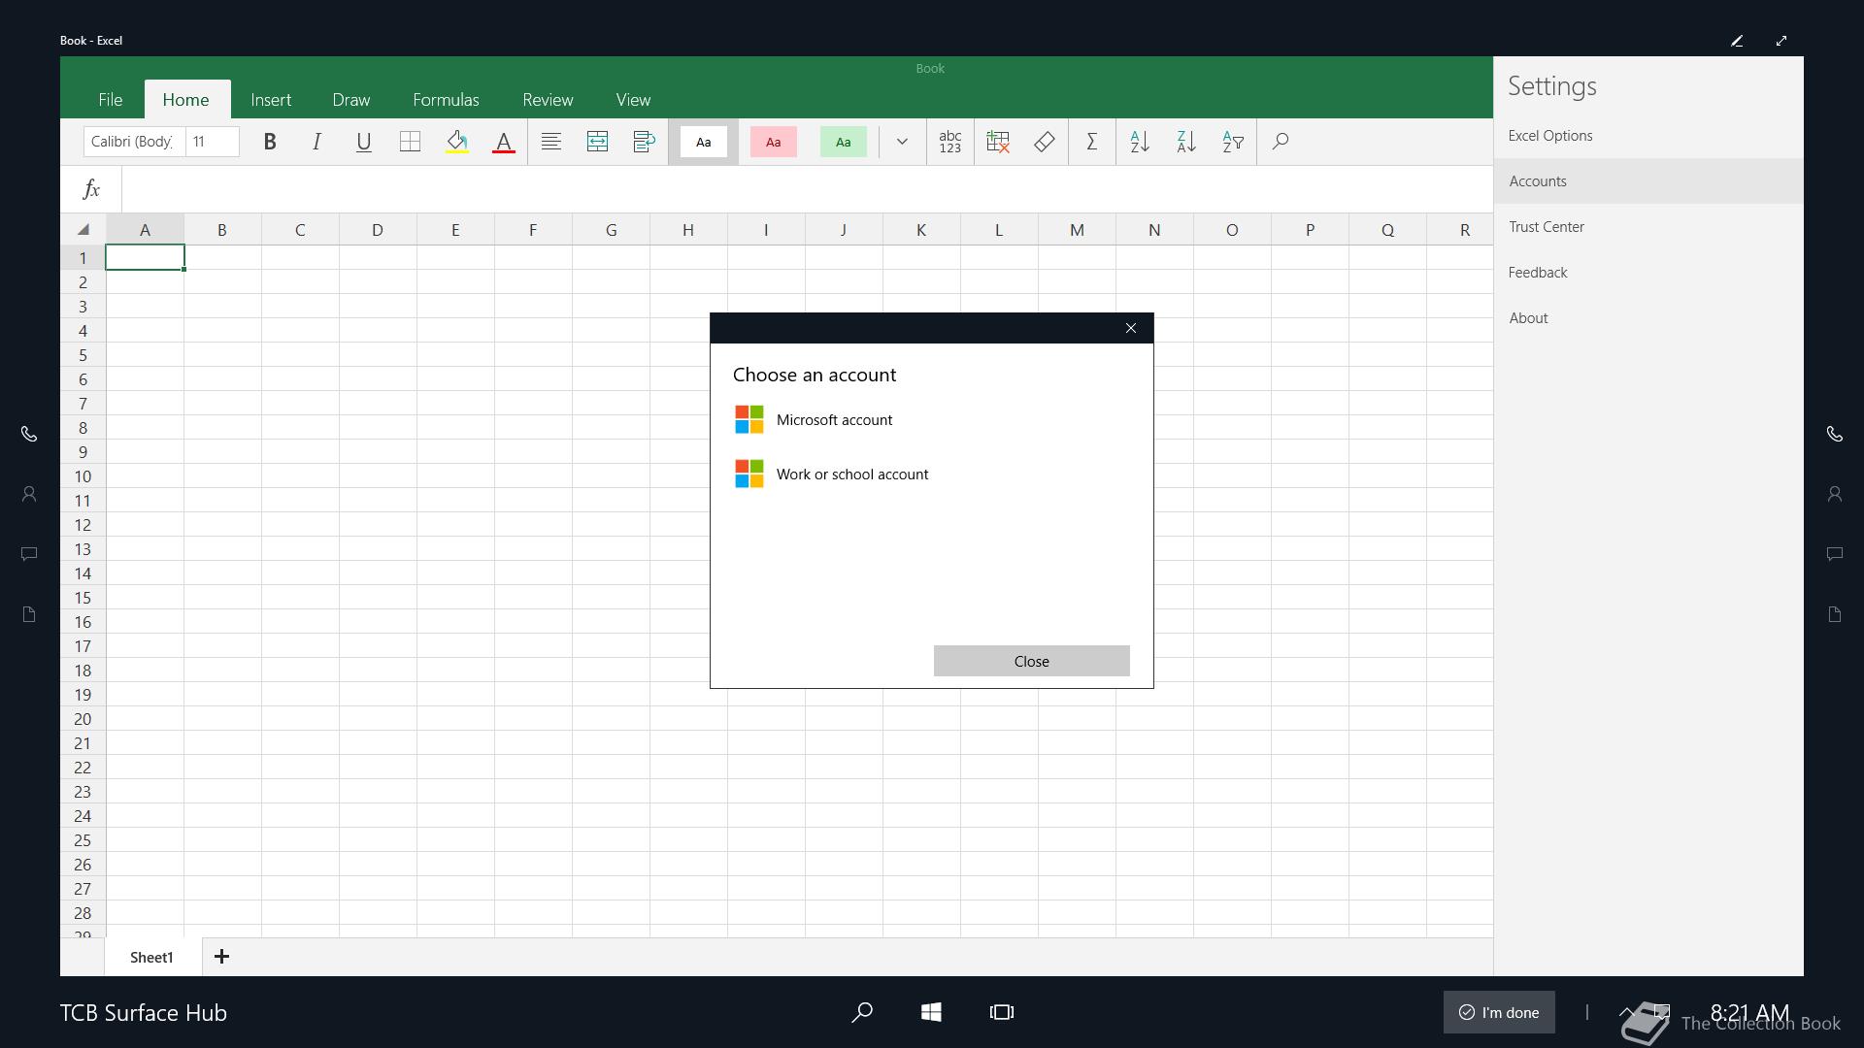This screenshot has width=1864, height=1048.
Task: Click the Clear eraser icon
Action: tap(1045, 142)
